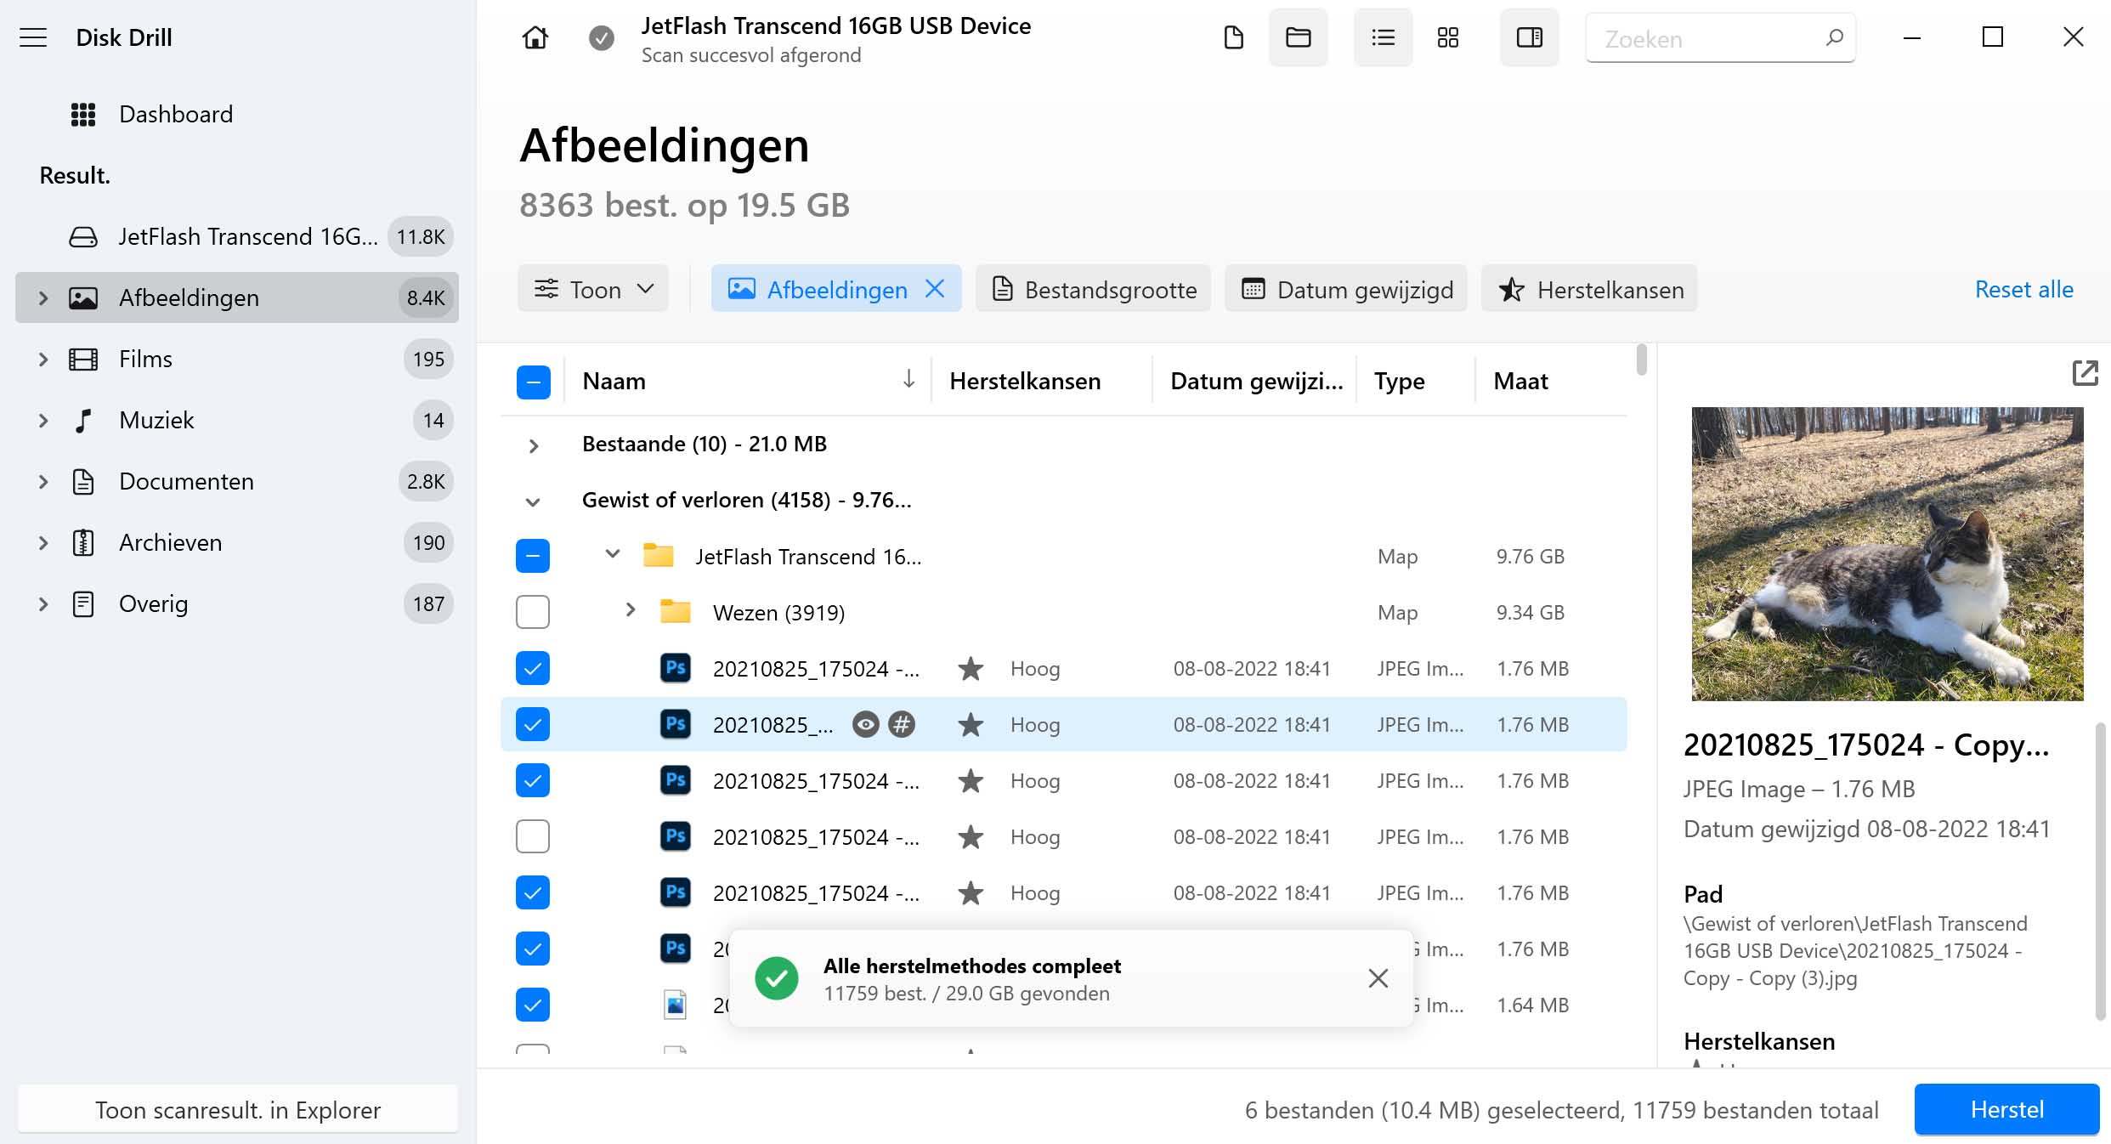
Task: Expand Archieven in the sidebar
Action: click(x=43, y=542)
